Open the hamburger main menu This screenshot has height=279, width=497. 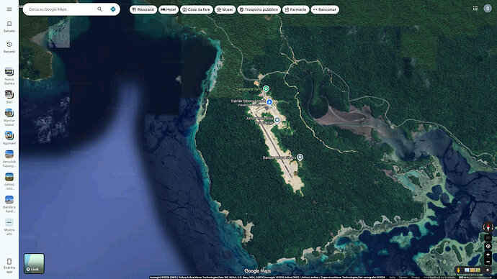9,9
